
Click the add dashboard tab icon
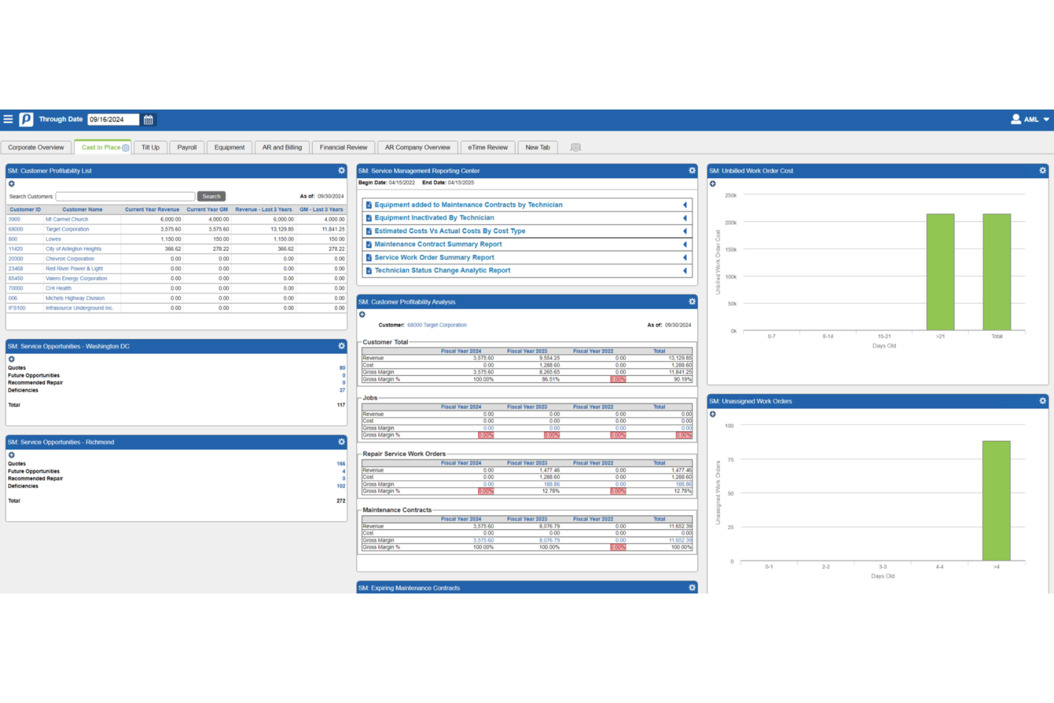coord(575,147)
